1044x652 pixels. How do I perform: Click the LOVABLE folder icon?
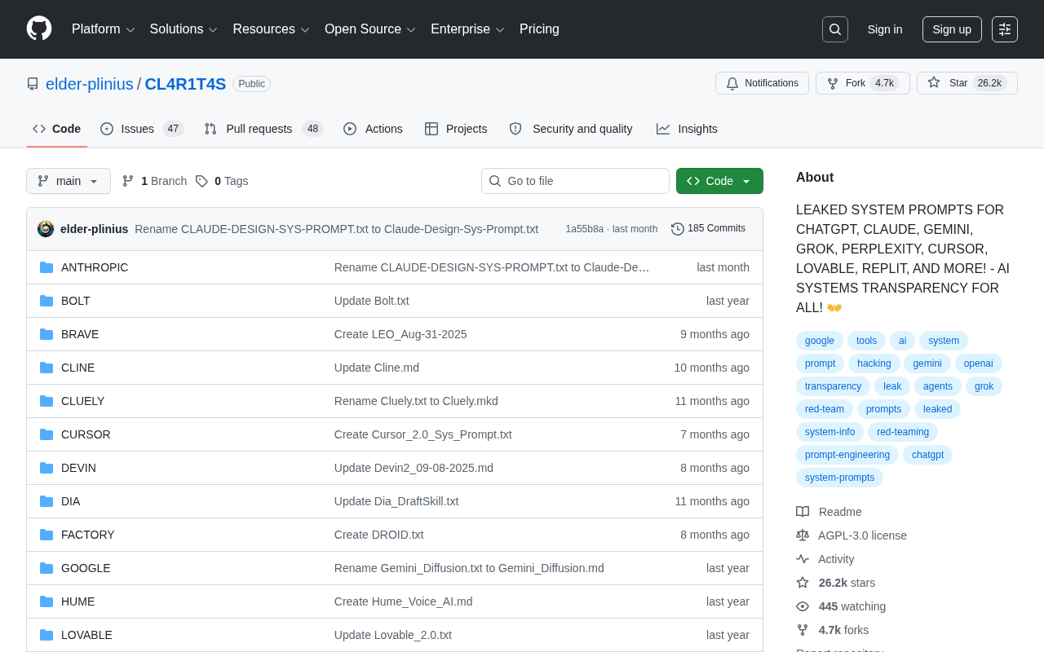[x=46, y=635]
